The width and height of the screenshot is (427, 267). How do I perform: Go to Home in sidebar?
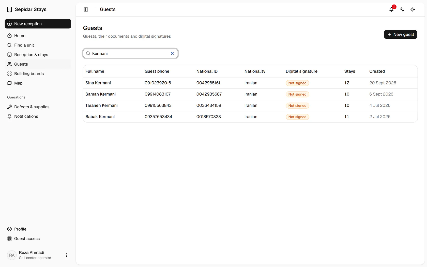pos(38,36)
